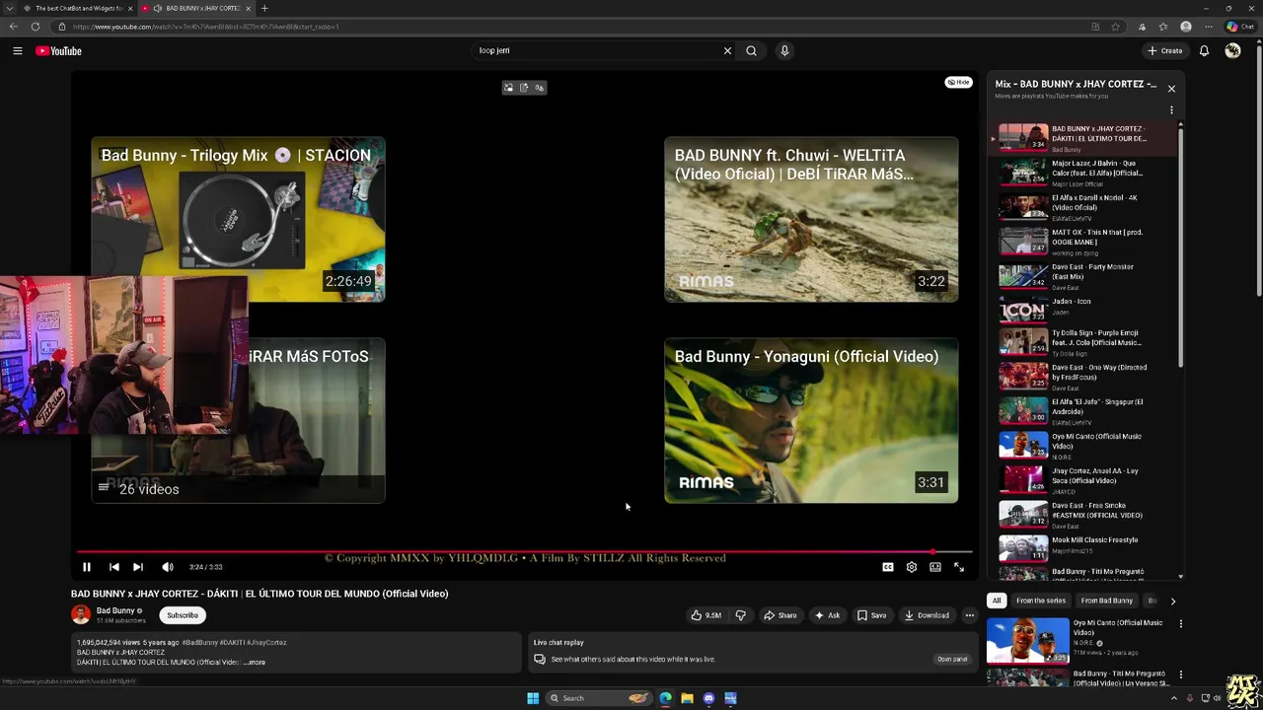Screen dimensions: 1263x710
Task: Run the search with the magnifier button
Action: [751, 50]
